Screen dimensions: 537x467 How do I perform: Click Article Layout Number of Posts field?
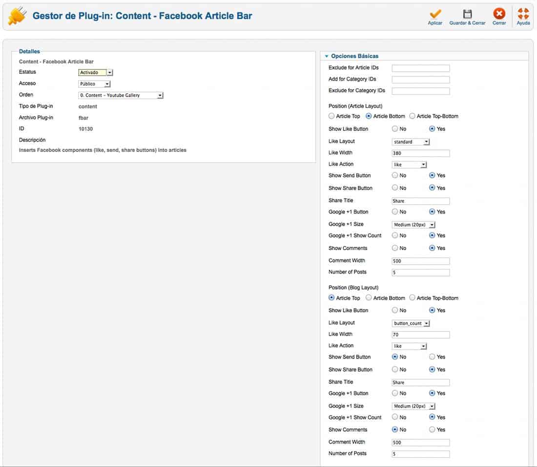420,273
